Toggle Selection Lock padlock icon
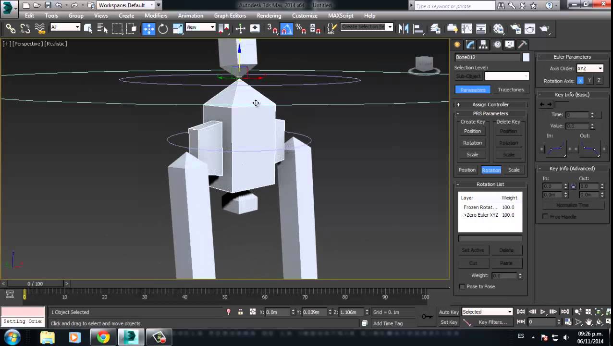Screen dimensions: 613x346 (x=240, y=312)
